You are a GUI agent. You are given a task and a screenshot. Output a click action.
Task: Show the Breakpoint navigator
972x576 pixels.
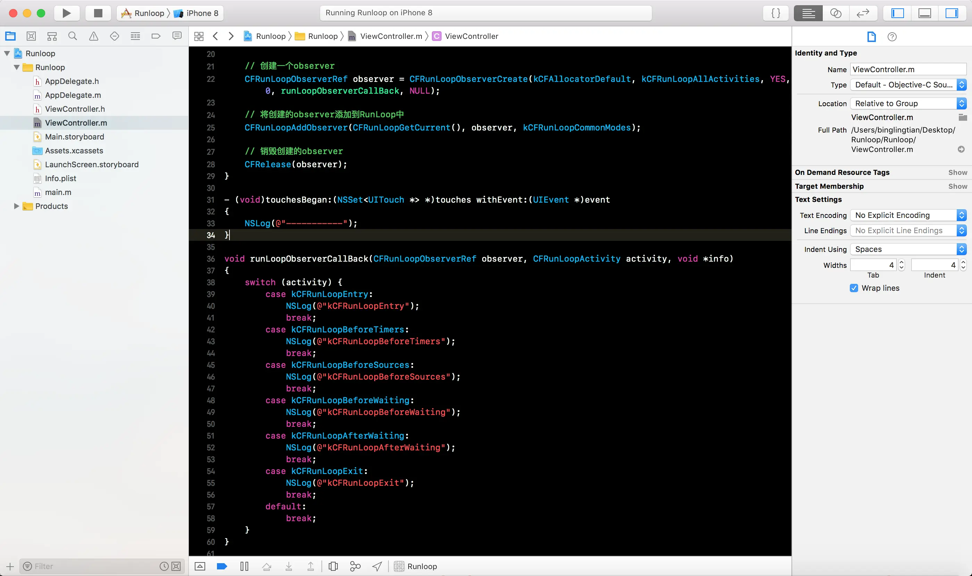tap(156, 36)
